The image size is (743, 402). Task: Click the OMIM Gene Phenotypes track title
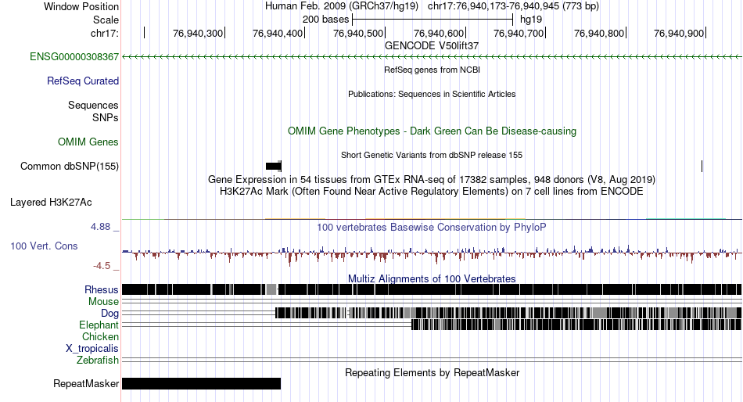point(432,131)
